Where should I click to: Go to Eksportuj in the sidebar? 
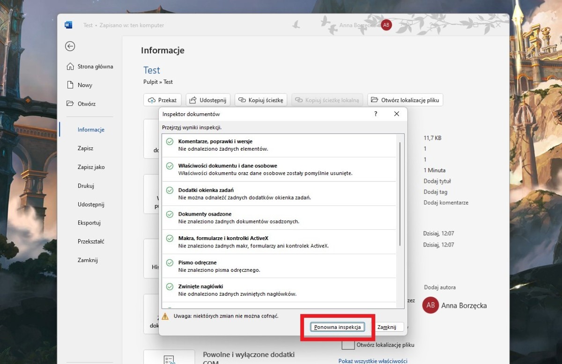[x=89, y=223]
